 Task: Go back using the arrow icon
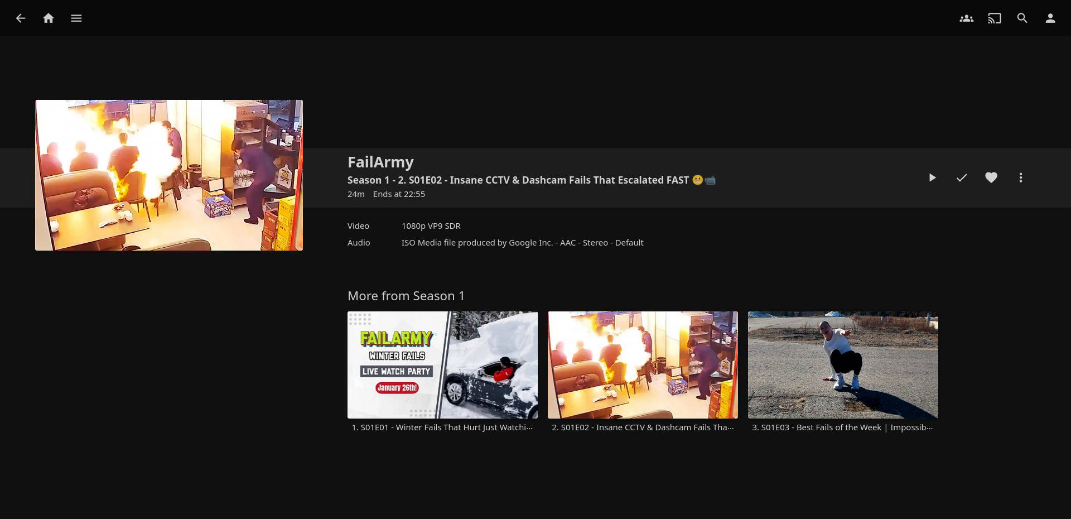coord(21,18)
